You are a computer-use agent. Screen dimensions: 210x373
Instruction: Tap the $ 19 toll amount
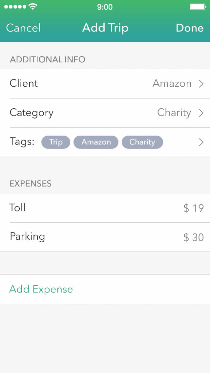point(194,208)
